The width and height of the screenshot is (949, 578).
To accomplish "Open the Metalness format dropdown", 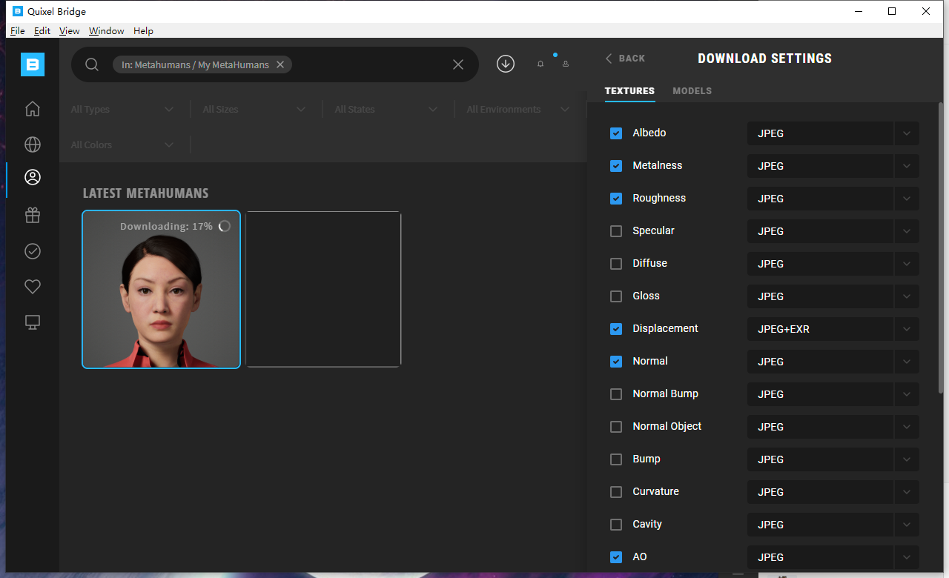I will pos(833,166).
